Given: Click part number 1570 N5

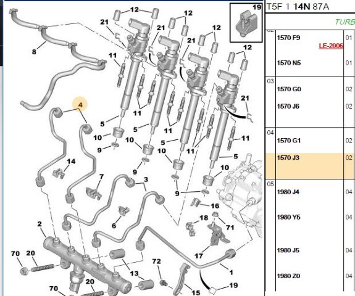Looking at the screenshot, I should (x=289, y=63).
